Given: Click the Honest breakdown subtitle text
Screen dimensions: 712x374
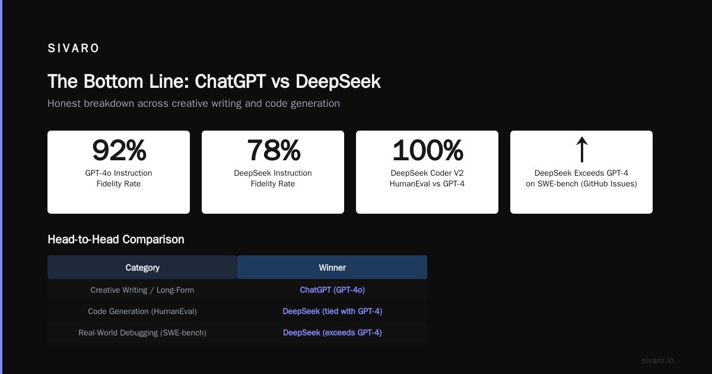Looking at the screenshot, I should (x=193, y=103).
